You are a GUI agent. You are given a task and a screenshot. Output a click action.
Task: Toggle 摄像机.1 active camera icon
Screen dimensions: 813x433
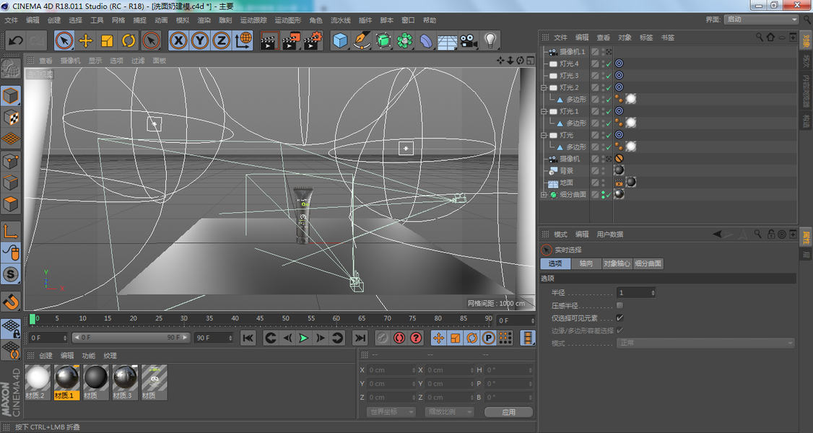click(x=609, y=52)
